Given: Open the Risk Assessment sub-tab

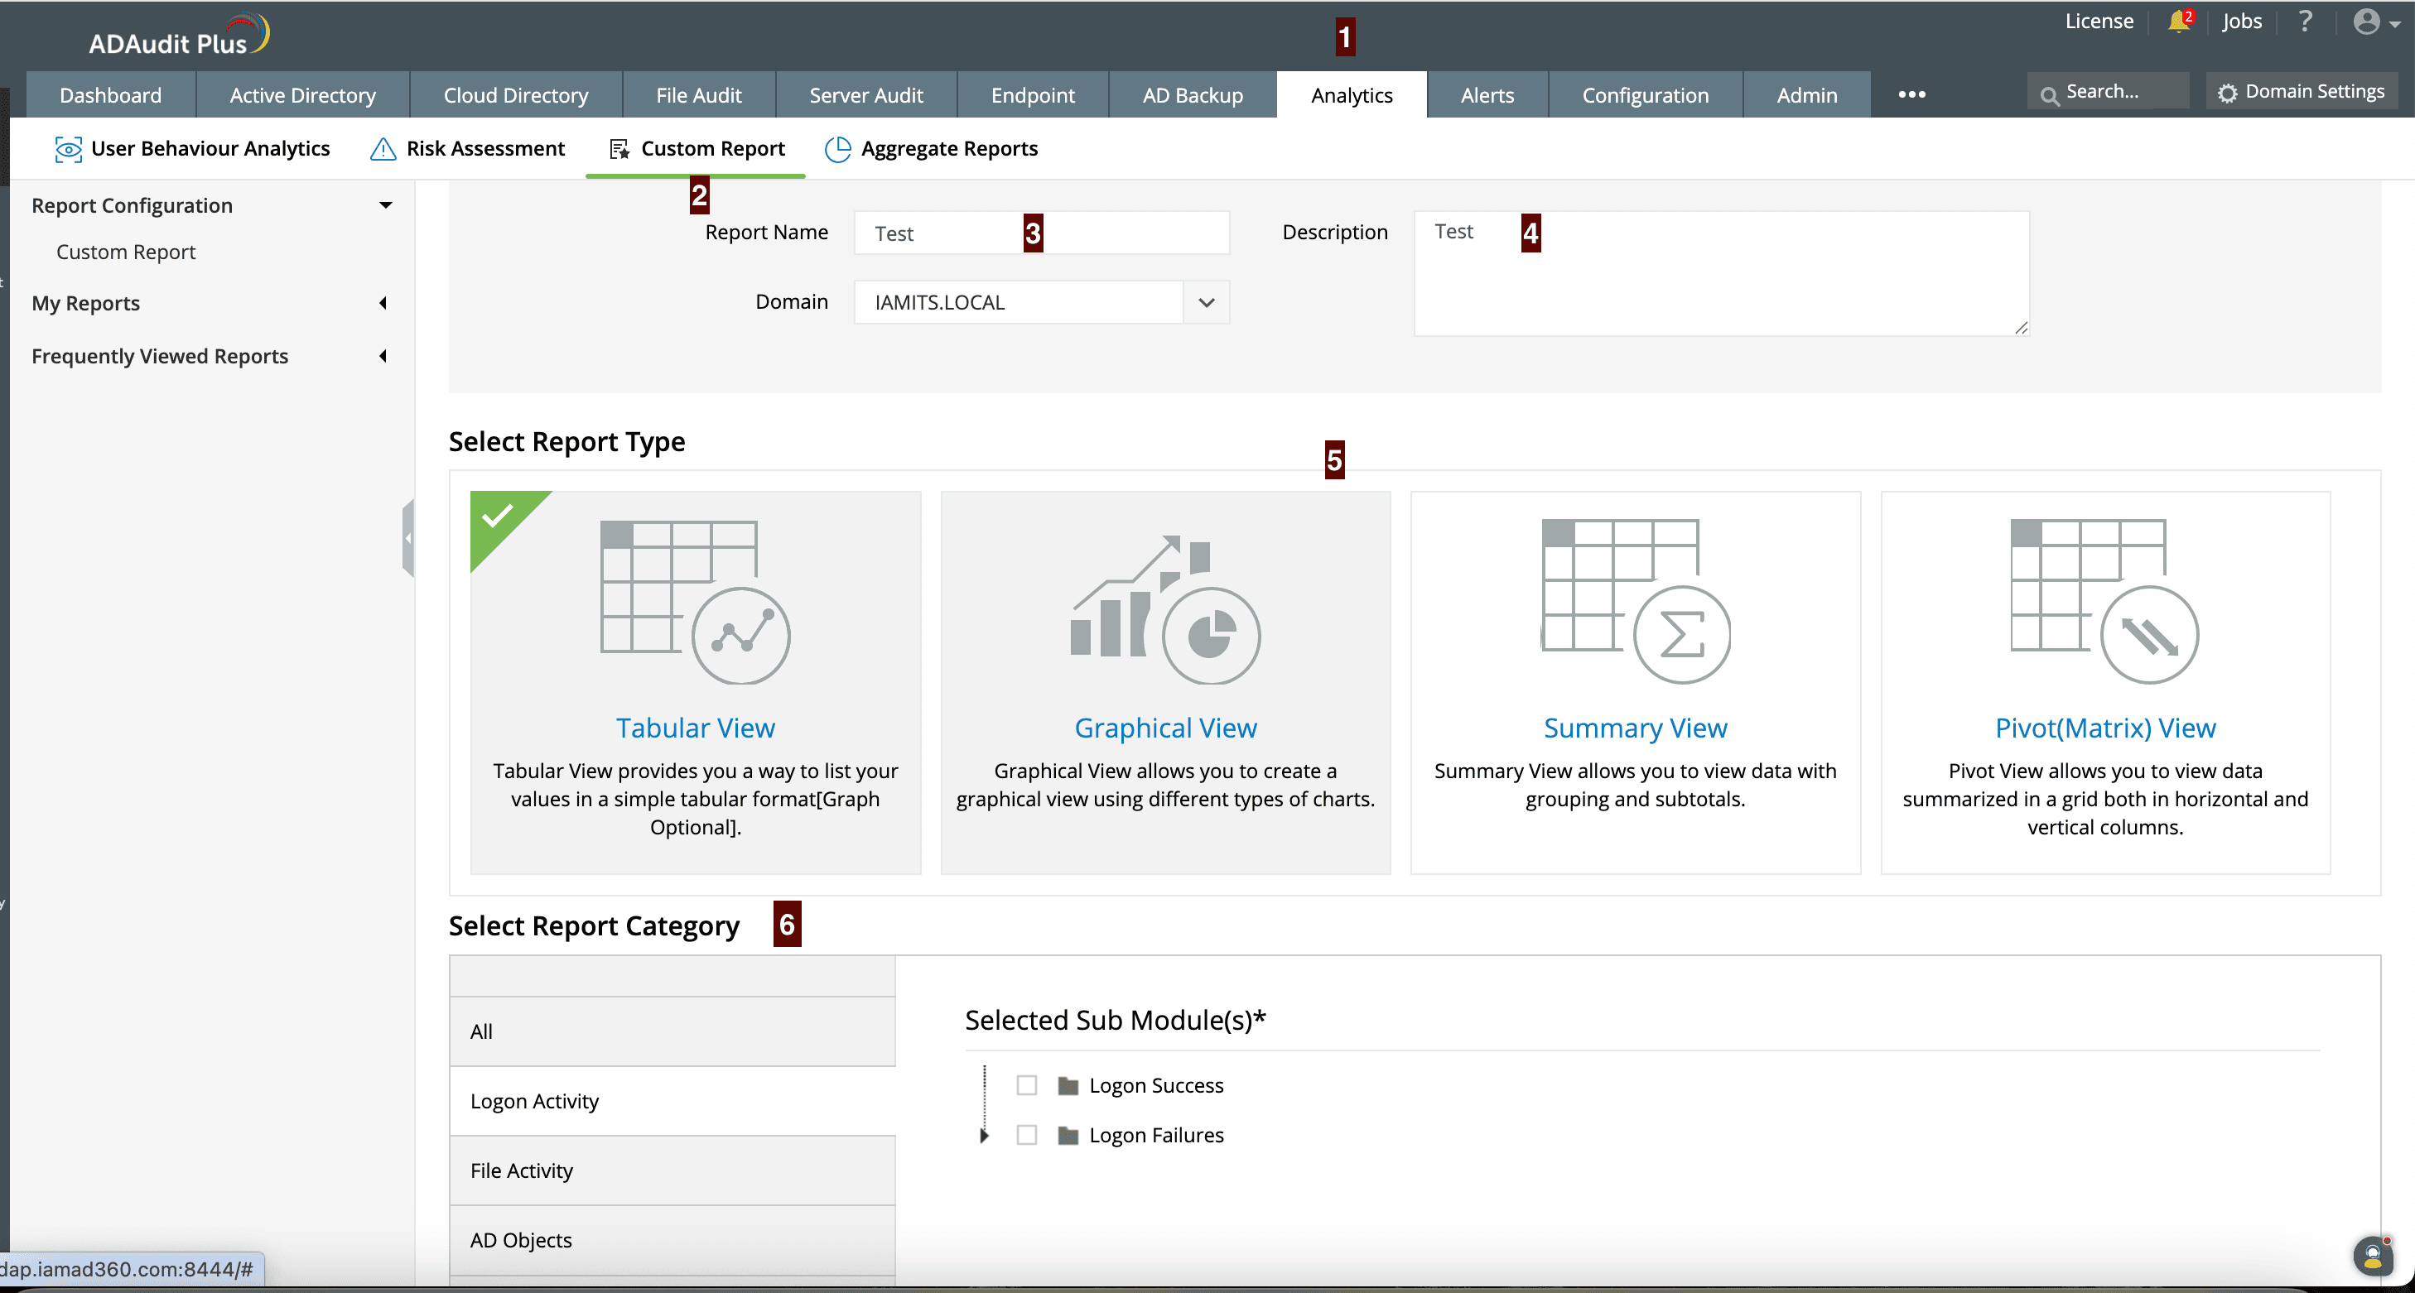Looking at the screenshot, I should (x=468, y=149).
